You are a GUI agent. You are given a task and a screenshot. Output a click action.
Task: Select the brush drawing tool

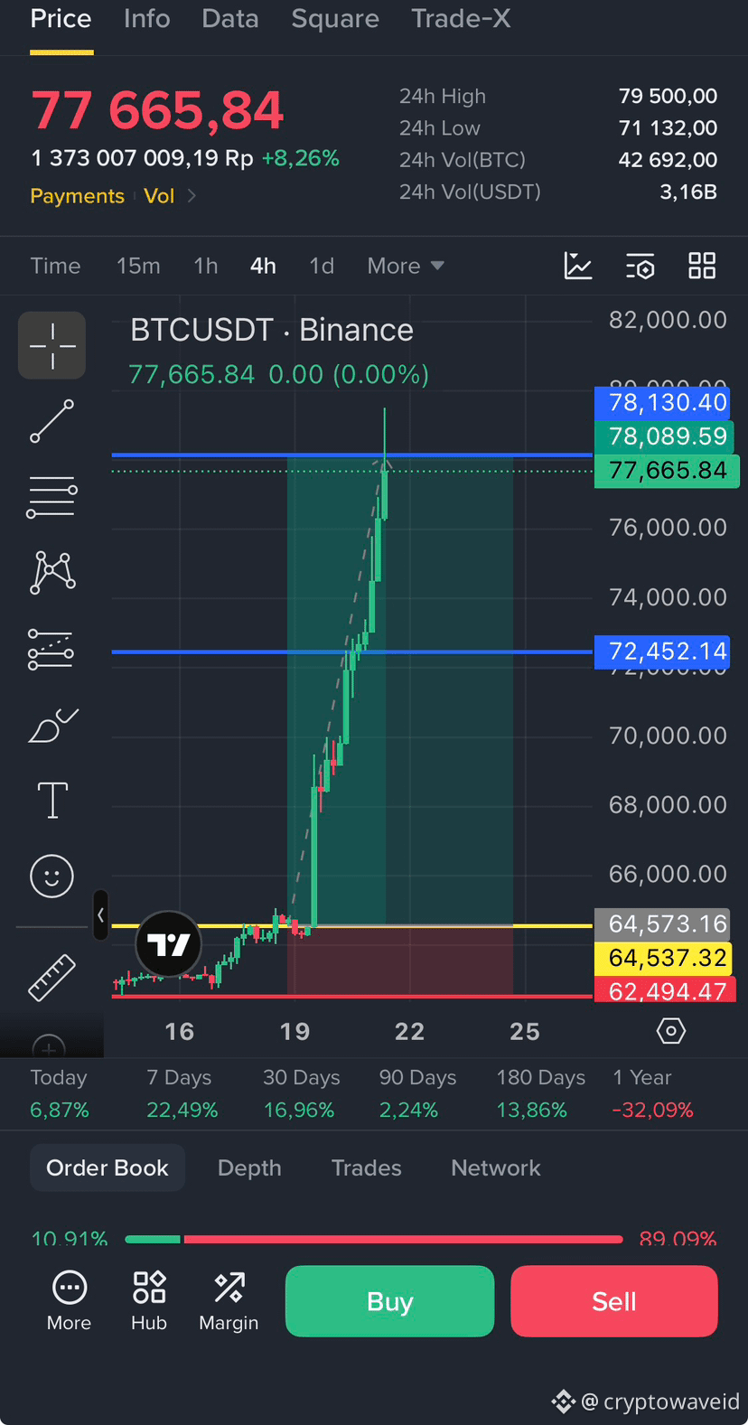52,725
